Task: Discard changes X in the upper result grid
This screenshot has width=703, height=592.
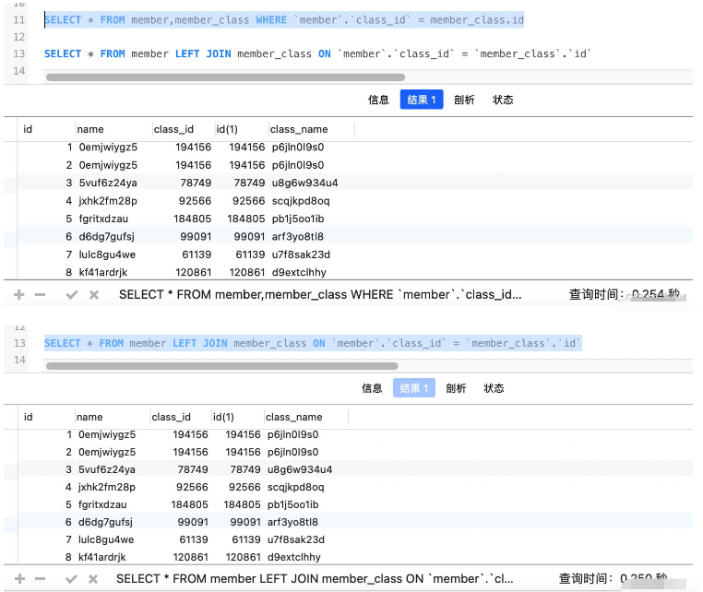Action: click(x=94, y=295)
